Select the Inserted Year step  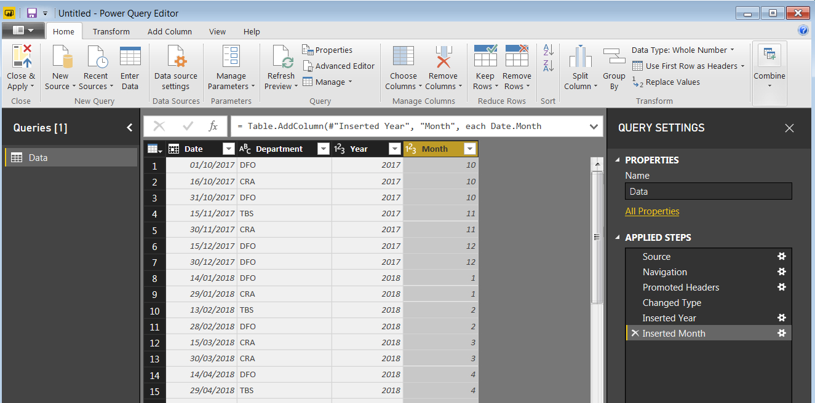709,318
